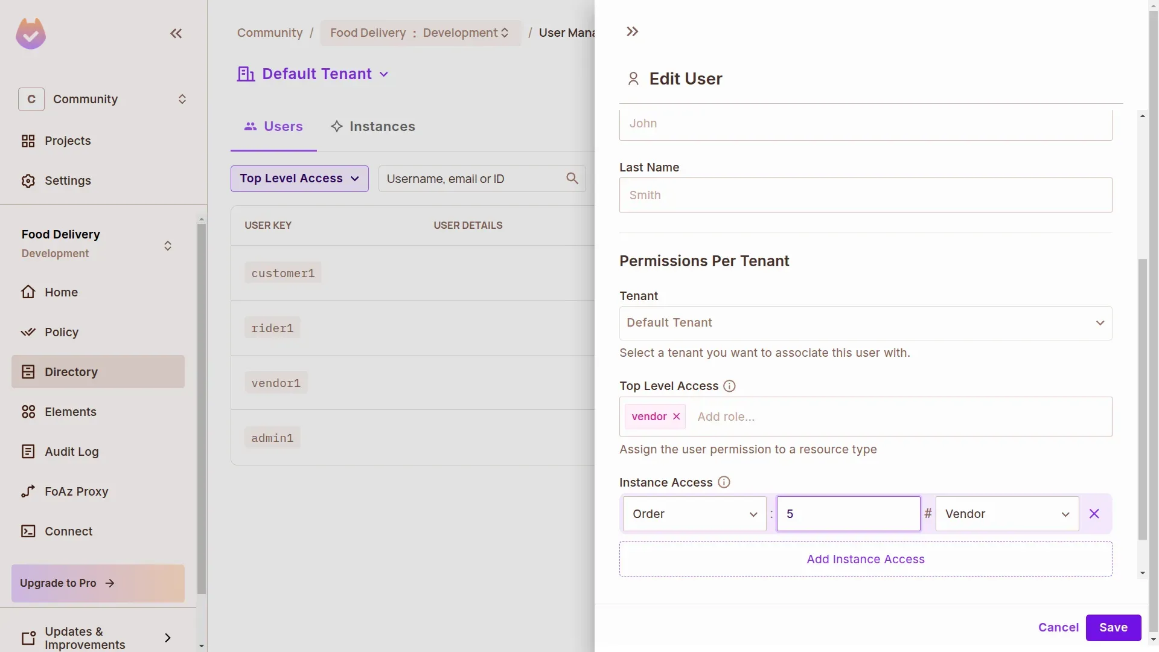Open the Audit Log page
This screenshot has width=1159, height=652.
click(x=71, y=452)
